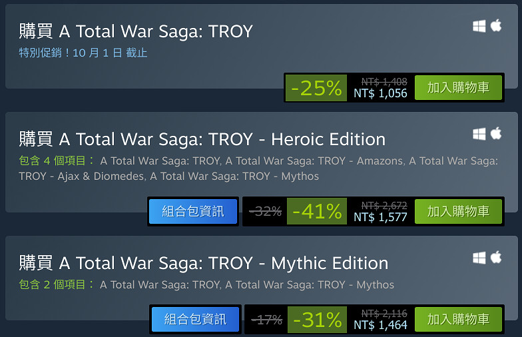Click the NT$ 1,056 discounted price
Viewport: 522px width, 337px height.
click(380, 93)
